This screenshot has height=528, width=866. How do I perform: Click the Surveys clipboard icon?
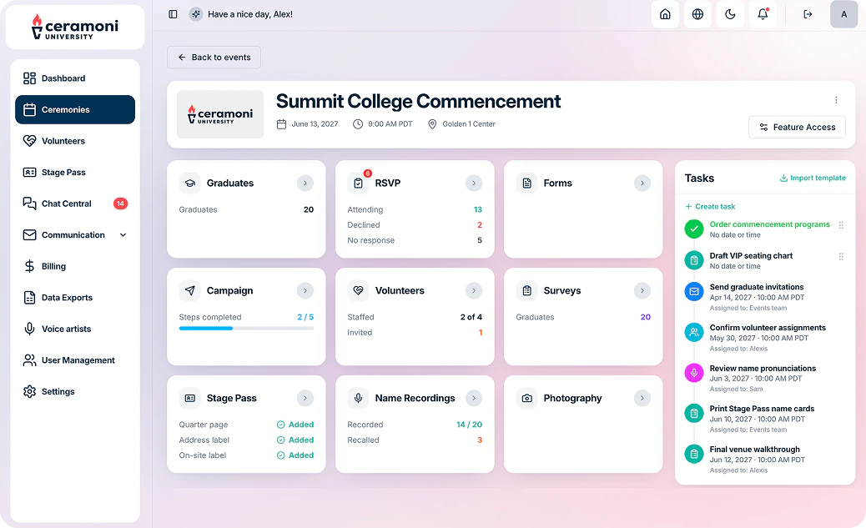click(527, 290)
